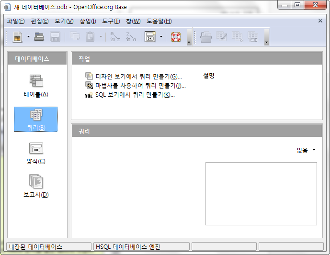
Task: Click the database document icon in title bar
Action: [x=7, y=7]
